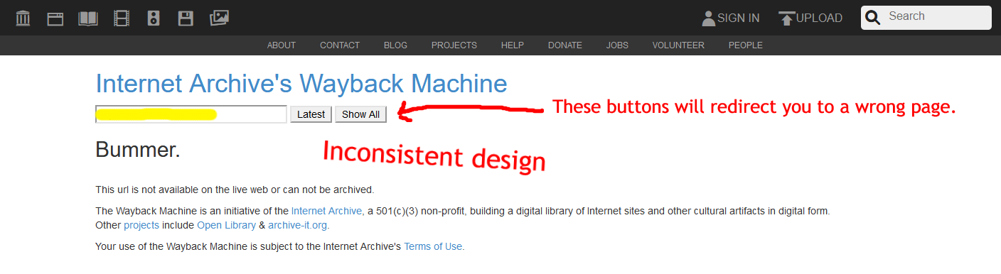Open the PEOPLE menu item

click(x=746, y=45)
